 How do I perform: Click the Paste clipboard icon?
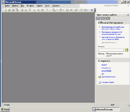point(42,10)
